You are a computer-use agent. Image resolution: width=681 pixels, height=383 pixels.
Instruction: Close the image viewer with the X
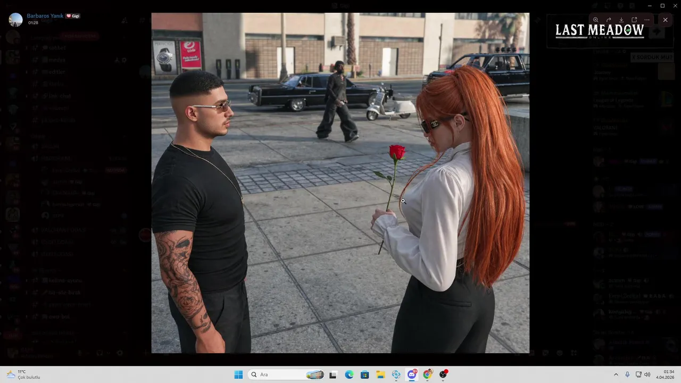[665, 20]
